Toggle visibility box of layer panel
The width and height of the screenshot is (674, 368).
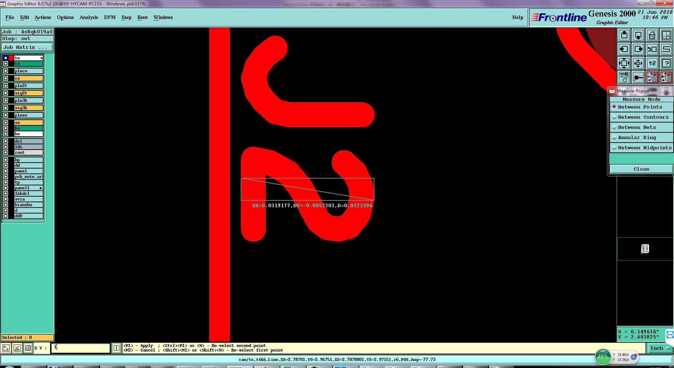click(x=6, y=171)
